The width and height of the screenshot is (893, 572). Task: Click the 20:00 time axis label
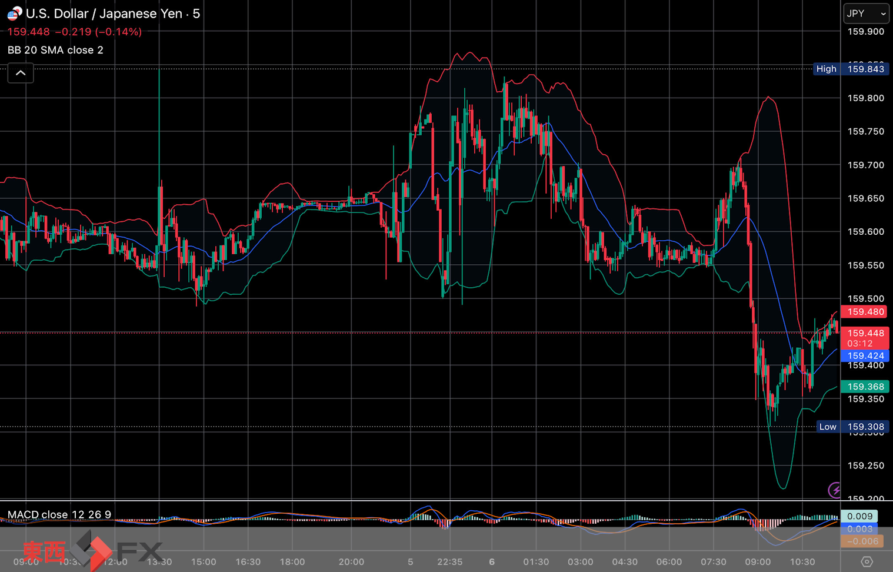pyautogui.click(x=351, y=561)
